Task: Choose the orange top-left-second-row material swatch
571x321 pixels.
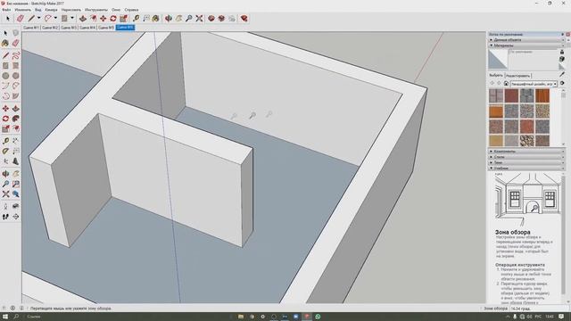Action: click(x=496, y=111)
